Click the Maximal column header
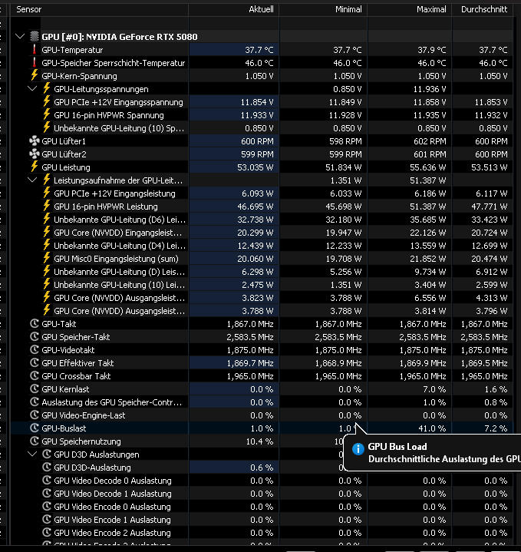The image size is (521, 552). point(410,9)
